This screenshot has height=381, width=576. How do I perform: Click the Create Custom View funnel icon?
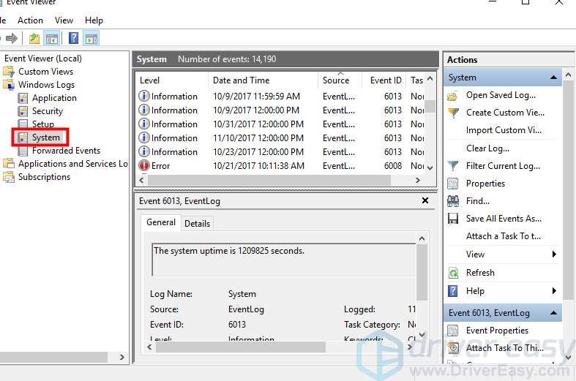(x=454, y=113)
